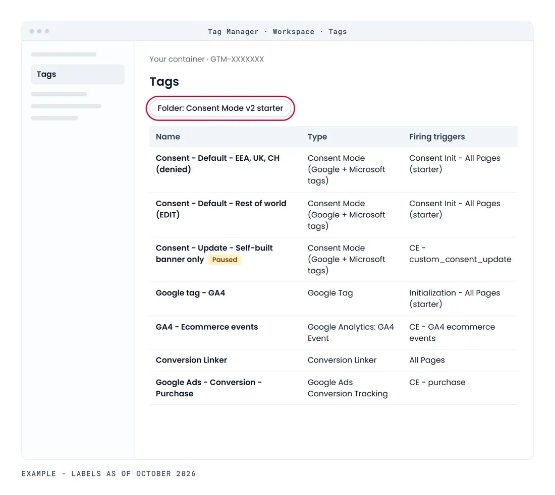Click the Your container · GTM-XXXXXXX breadcrumb
The width and height of the screenshot is (555, 495).
pos(206,59)
